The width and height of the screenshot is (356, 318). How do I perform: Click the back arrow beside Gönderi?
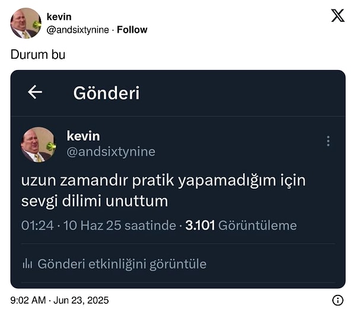[x=35, y=92]
